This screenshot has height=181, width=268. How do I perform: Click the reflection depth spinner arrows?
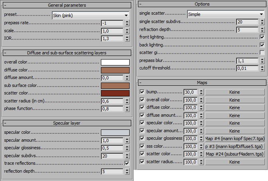127,171
